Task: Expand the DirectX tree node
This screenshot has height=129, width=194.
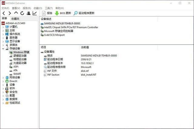Action: coord(3,81)
